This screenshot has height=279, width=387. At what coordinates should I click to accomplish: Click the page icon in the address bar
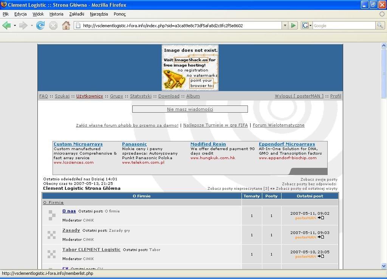[x=78, y=25]
